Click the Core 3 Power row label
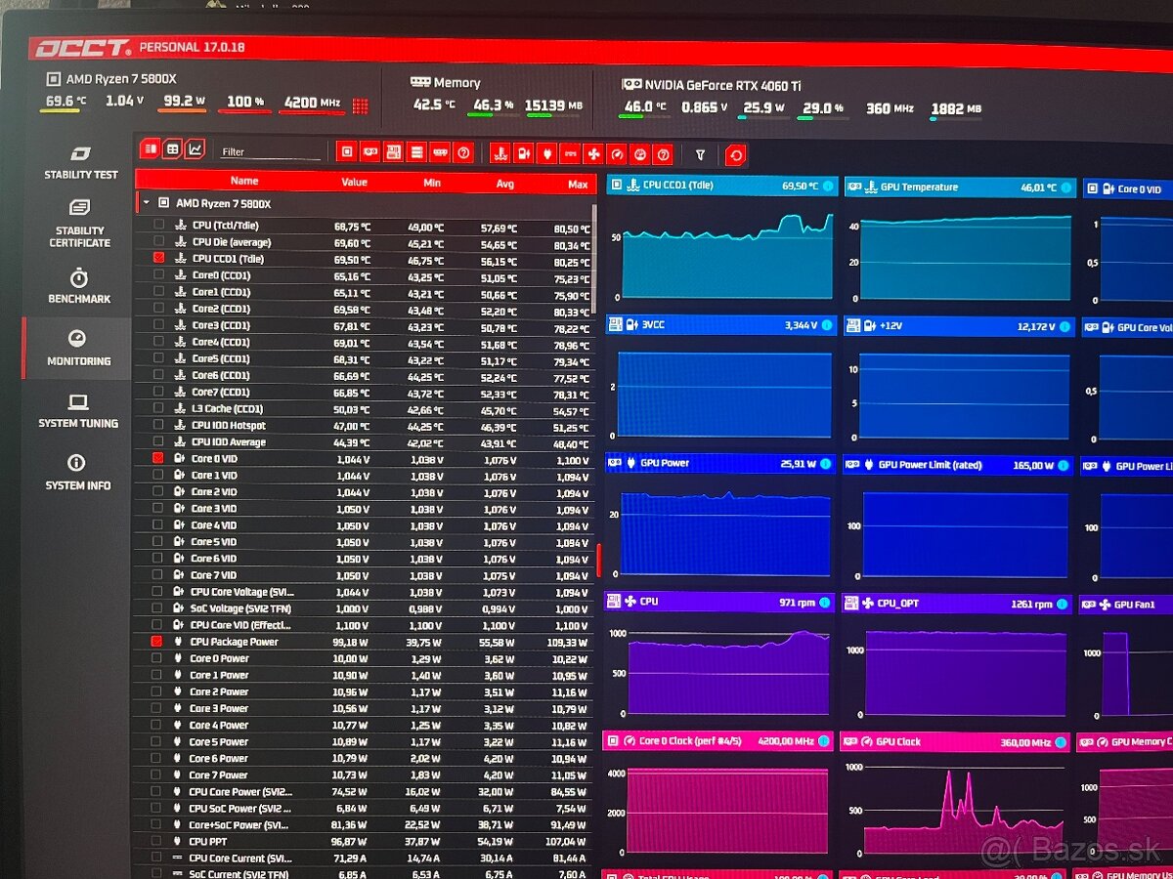 pyautogui.click(x=219, y=708)
